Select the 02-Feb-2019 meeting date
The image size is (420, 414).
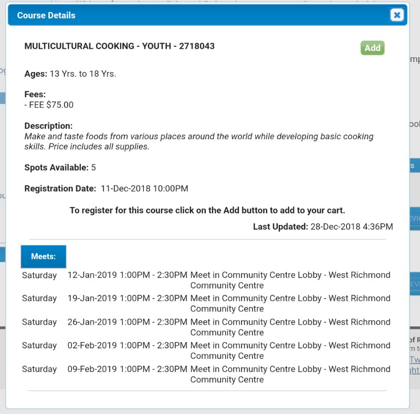[92, 345]
